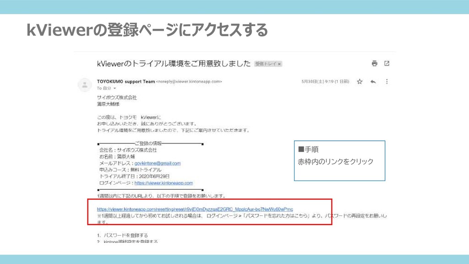
Task: Click the sender avatar icon
Action: [85, 85]
